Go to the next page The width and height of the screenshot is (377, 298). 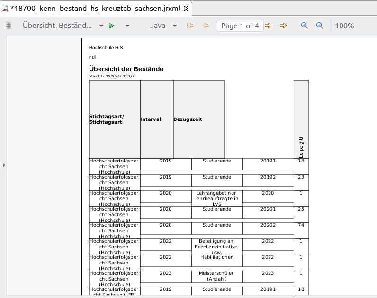[268, 26]
